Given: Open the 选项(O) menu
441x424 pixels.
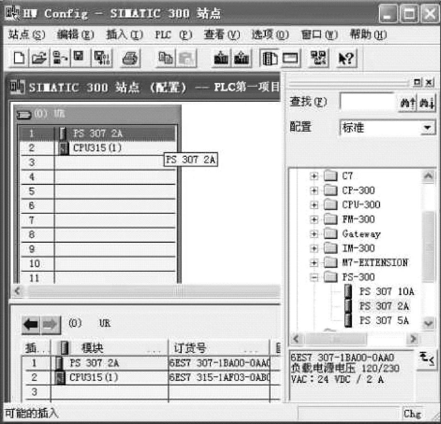Looking at the screenshot, I should point(270,35).
